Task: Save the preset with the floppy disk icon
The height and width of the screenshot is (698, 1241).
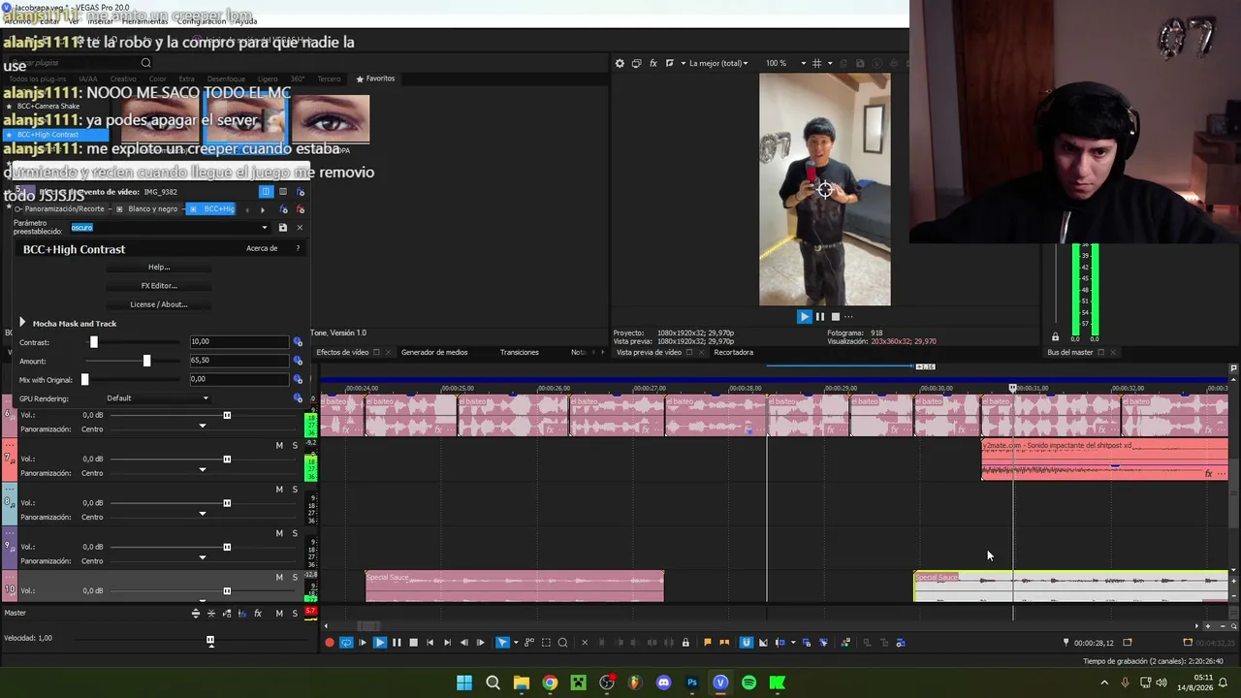Action: point(282,228)
